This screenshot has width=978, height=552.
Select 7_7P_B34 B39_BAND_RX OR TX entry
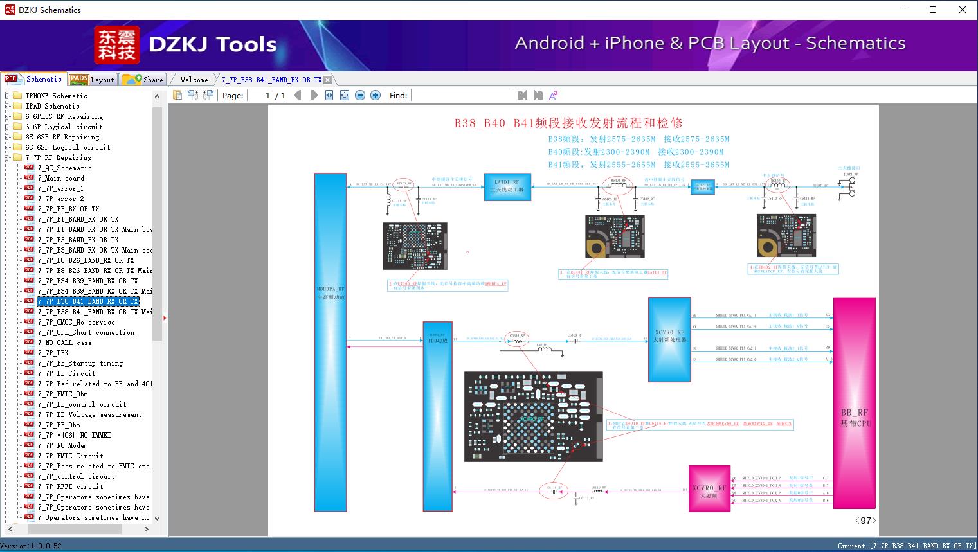pos(88,281)
